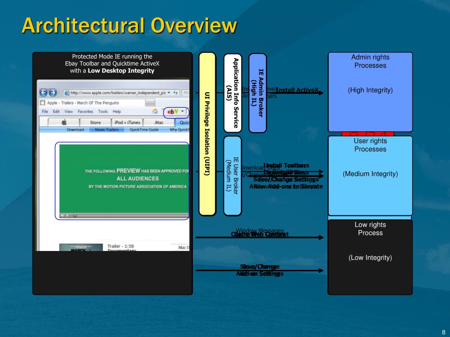Click the QuickTime Guide link
This screenshot has height=337, width=450.
pyautogui.click(x=144, y=129)
